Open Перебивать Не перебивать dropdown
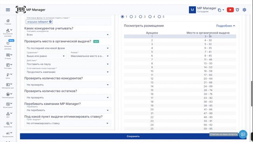The height and width of the screenshot is (142, 253). tap(68, 110)
